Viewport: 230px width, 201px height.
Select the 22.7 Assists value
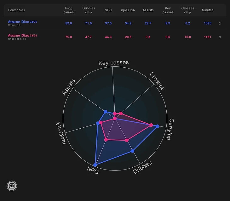coord(148,23)
